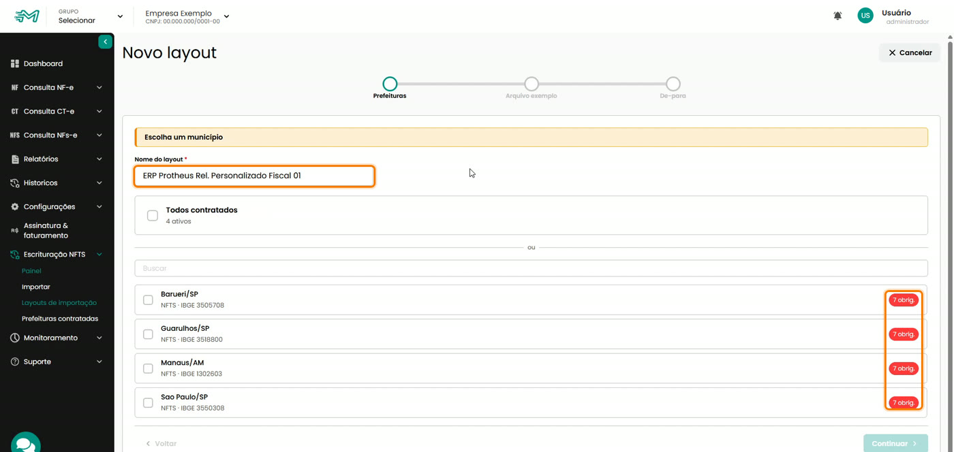This screenshot has width=954, height=452.
Task: Click the Configurações gear icon
Action: [x=14, y=206]
